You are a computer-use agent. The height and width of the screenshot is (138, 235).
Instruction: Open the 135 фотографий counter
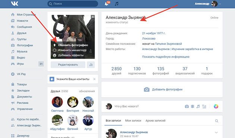click(161, 70)
